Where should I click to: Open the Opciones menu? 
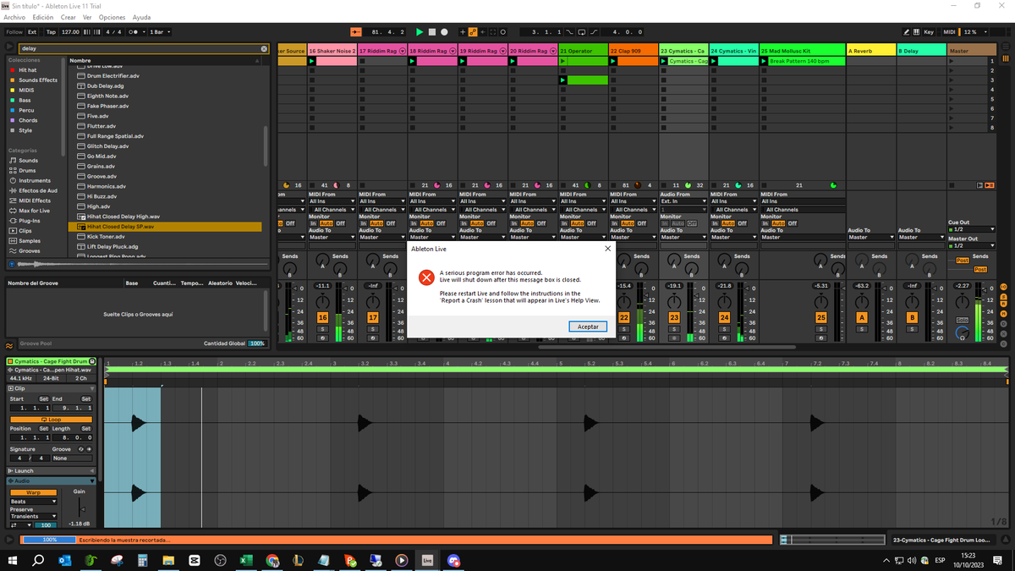(112, 17)
